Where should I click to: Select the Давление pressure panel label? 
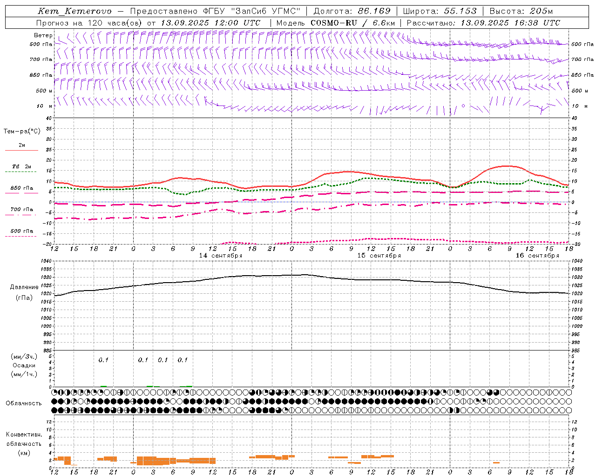click(24, 287)
